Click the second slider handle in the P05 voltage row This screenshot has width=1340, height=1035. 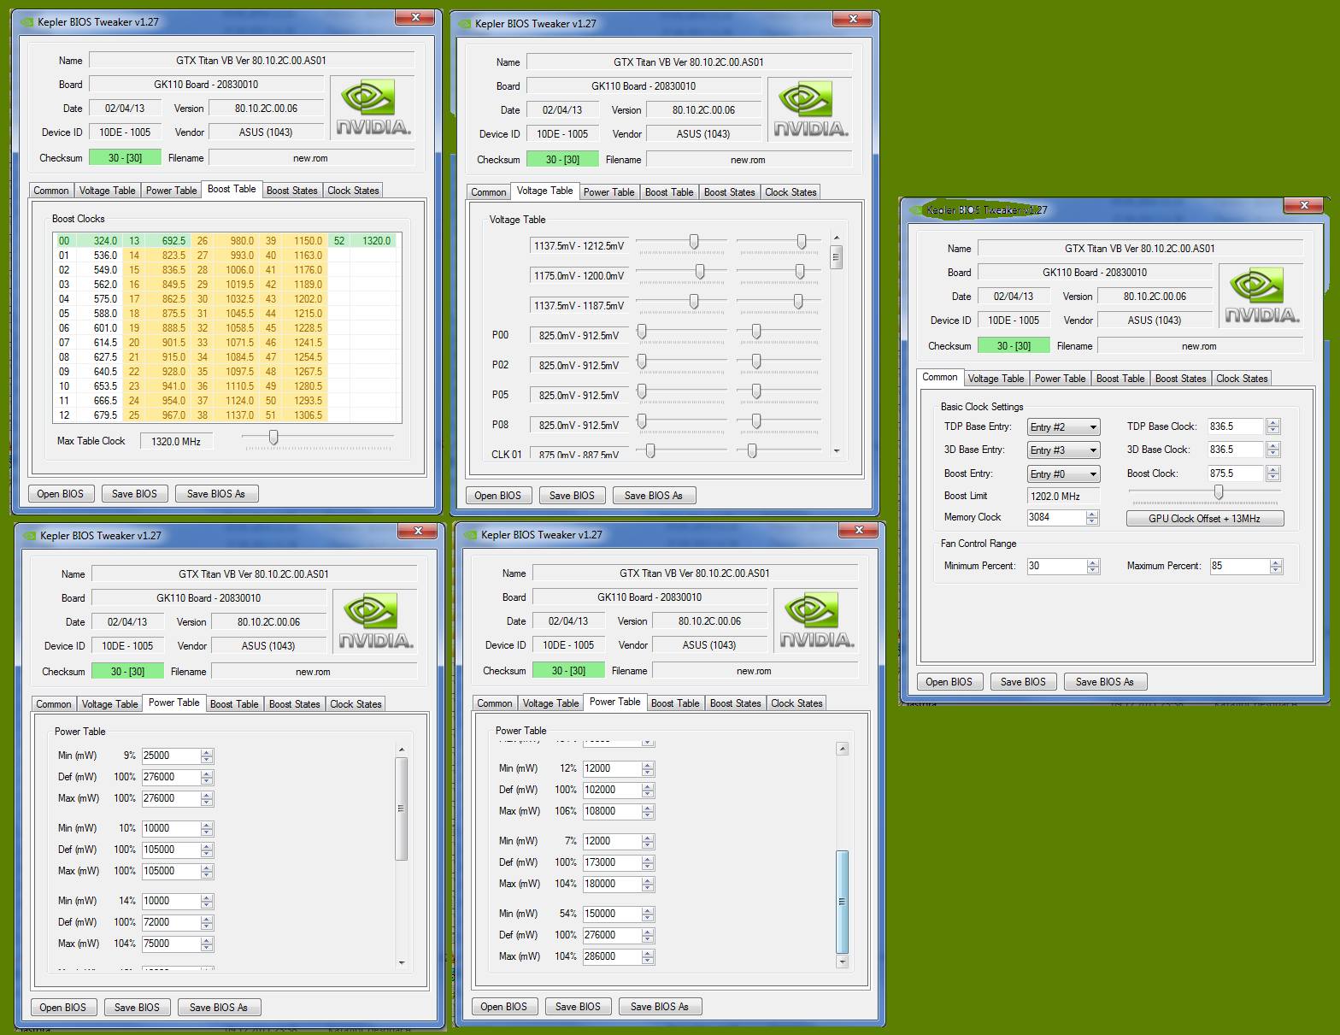755,391
